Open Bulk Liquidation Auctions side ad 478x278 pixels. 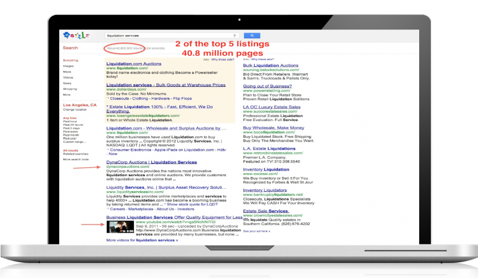pyautogui.click(x=271, y=65)
